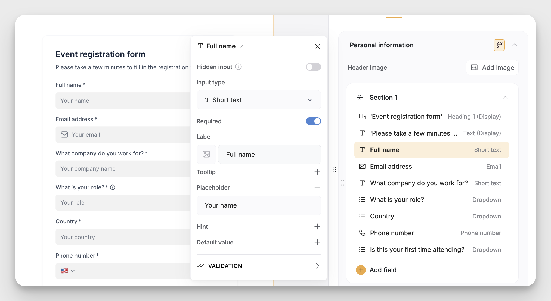Add a Default value with the plus icon
The height and width of the screenshot is (301, 551).
[x=317, y=242]
